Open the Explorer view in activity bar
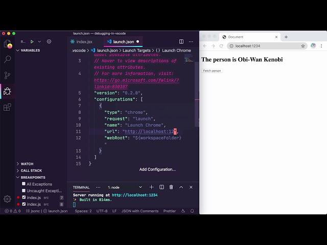Image resolution: width=327 pixels, height=245 pixels. click(8, 43)
